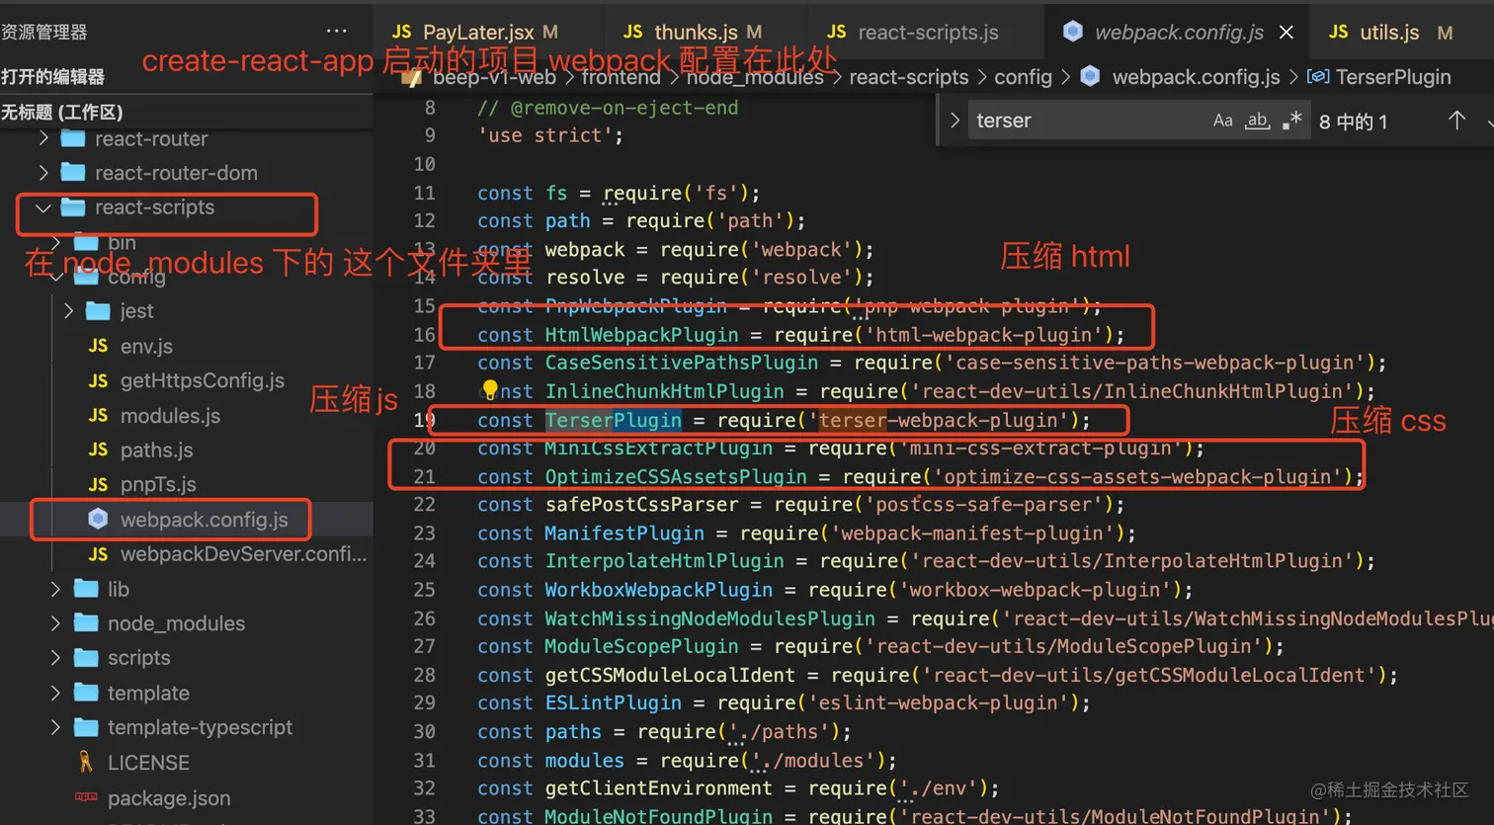The image size is (1494, 825).
Task: Click the 资源管理器 explorer title
Action: click(x=44, y=32)
